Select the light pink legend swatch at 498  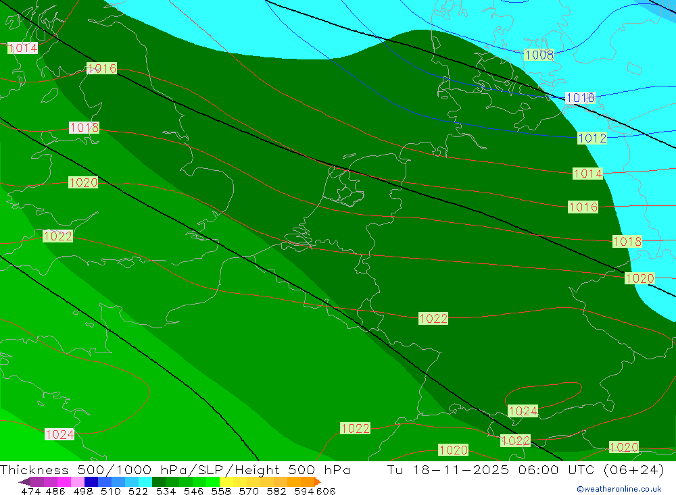click(x=78, y=481)
